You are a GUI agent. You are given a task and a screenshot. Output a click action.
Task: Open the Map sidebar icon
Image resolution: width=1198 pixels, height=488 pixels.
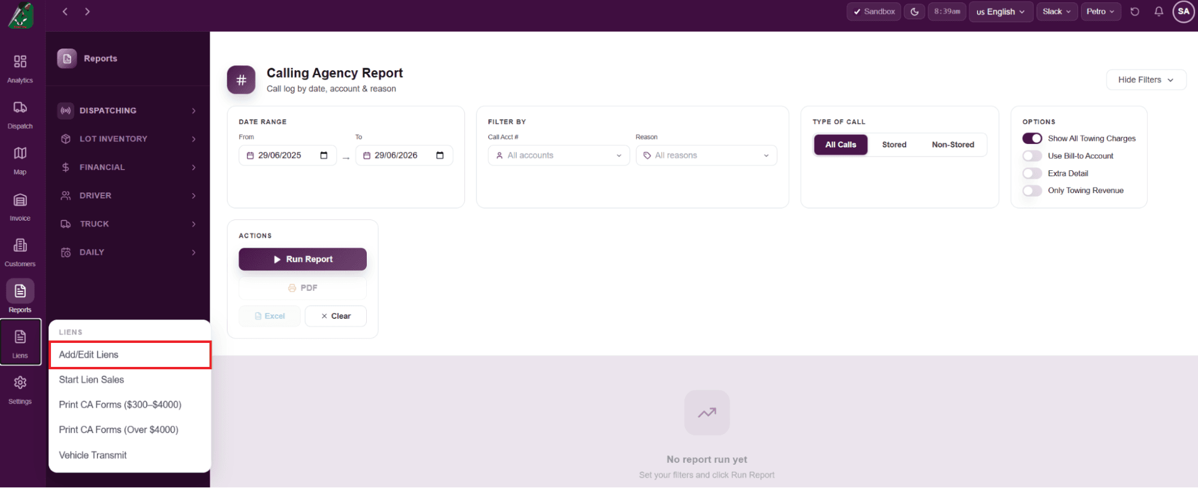20,160
